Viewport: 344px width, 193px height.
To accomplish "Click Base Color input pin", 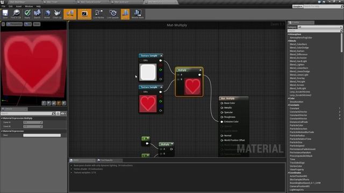I will click(x=222, y=103).
